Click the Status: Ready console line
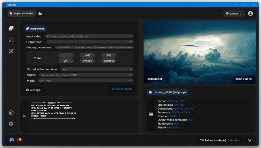The height and width of the screenshot is (148, 261). 39,116
